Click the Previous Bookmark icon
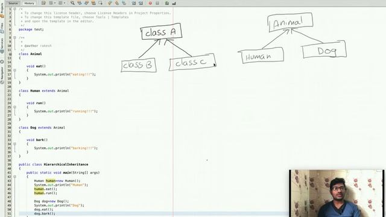 click(110, 3)
